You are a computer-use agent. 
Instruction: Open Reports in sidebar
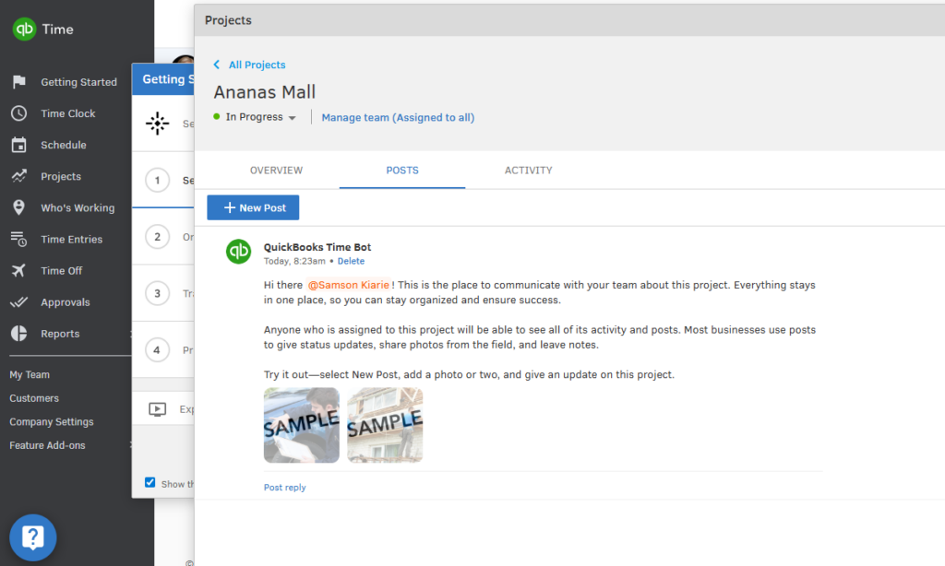tap(60, 333)
